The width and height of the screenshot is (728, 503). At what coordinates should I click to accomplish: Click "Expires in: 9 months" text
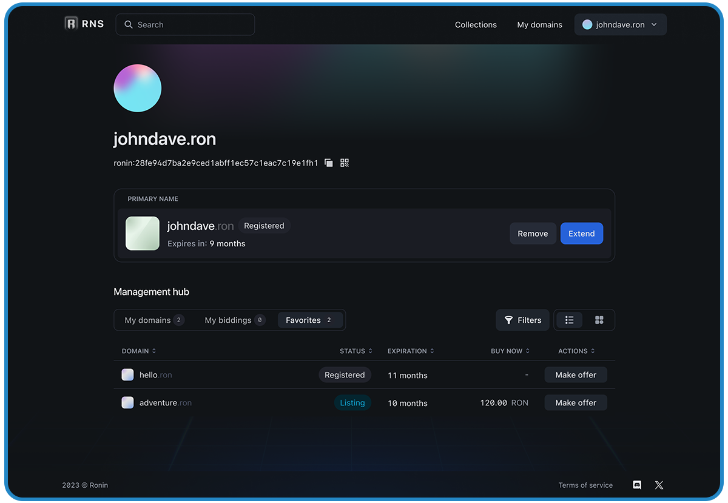tap(206, 244)
